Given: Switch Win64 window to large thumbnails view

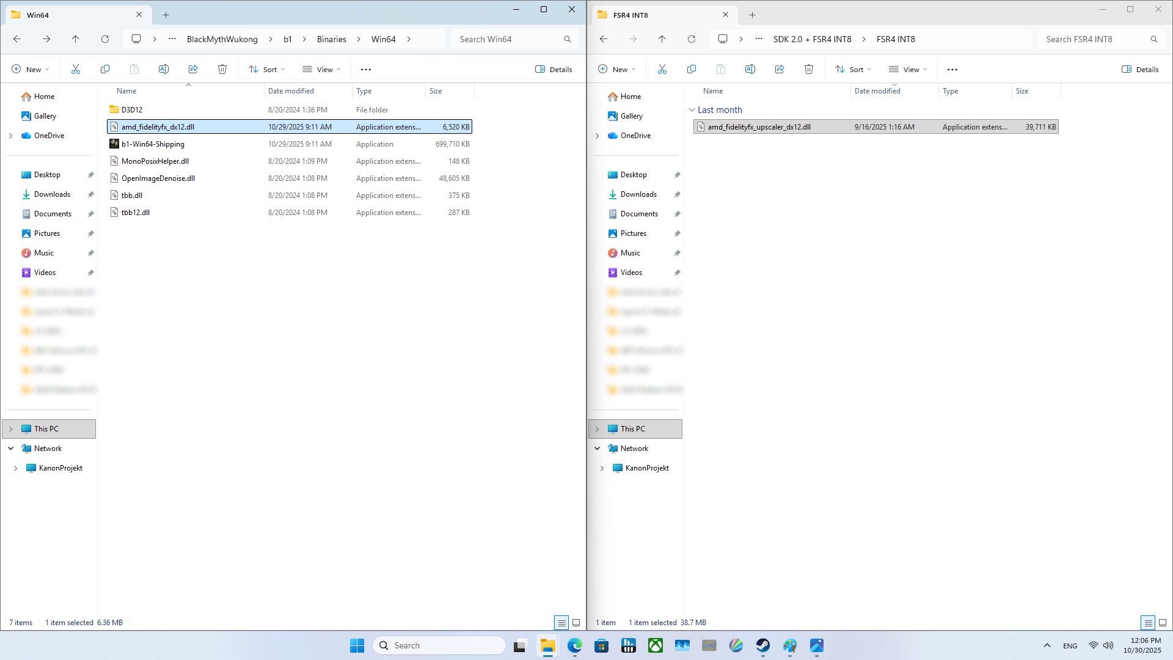Looking at the screenshot, I should tap(576, 623).
